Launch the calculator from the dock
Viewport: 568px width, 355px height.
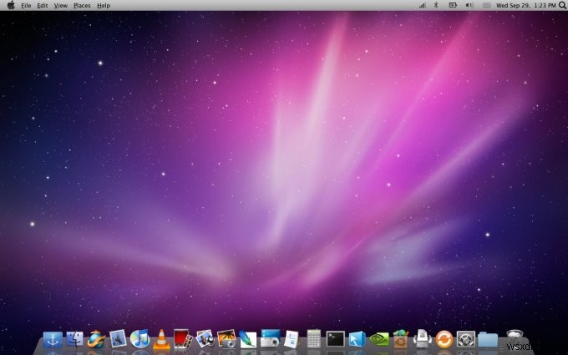pyautogui.click(x=314, y=339)
